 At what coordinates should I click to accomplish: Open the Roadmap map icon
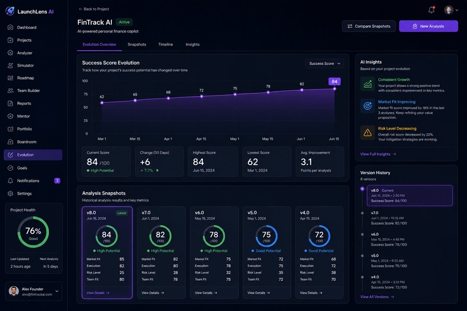click(x=10, y=78)
